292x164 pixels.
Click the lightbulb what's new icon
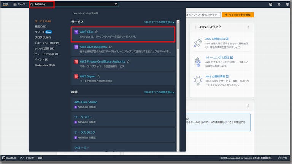pos(198,80)
